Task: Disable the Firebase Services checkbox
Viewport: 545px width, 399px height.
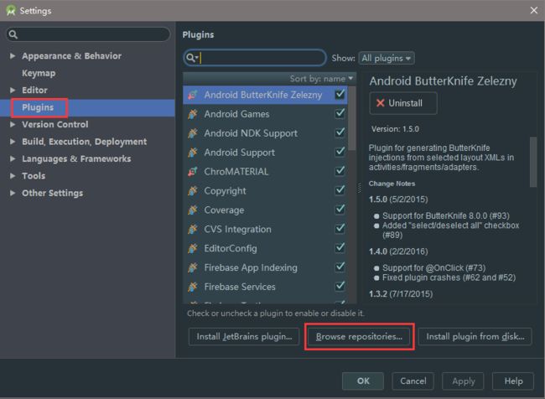Action: click(340, 286)
